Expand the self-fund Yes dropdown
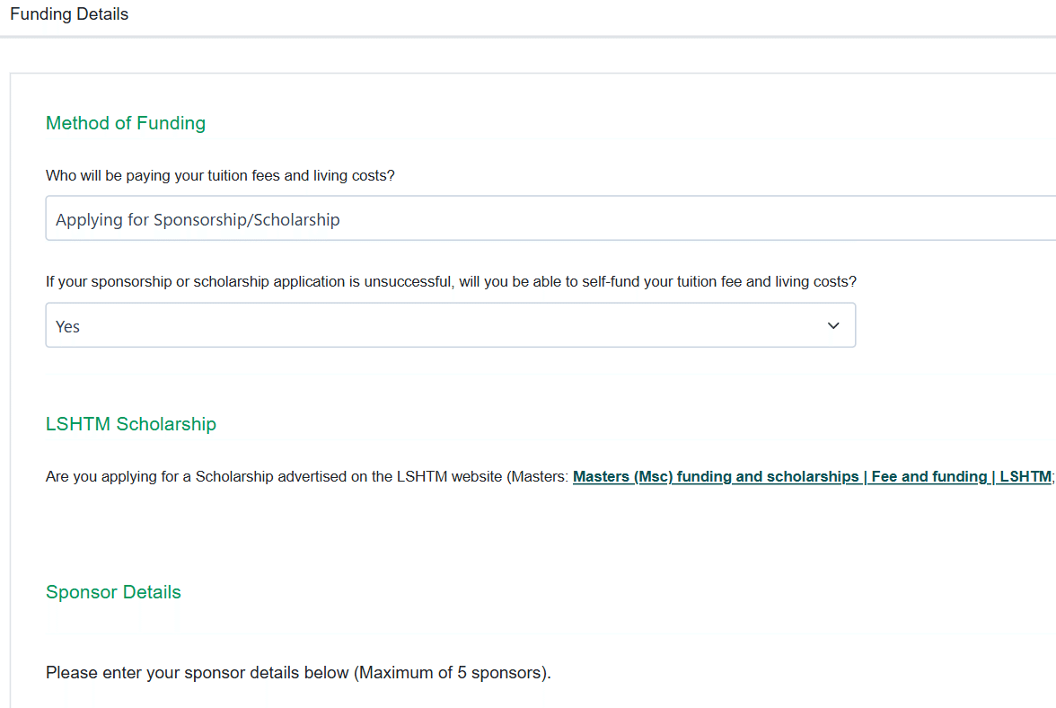The height and width of the screenshot is (708, 1056). pos(450,326)
